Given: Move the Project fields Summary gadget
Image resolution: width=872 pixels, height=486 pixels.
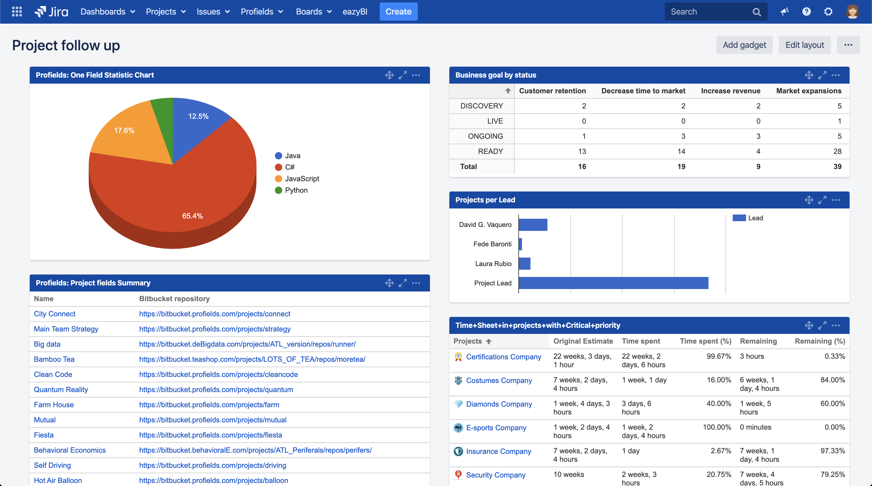Looking at the screenshot, I should [x=389, y=283].
